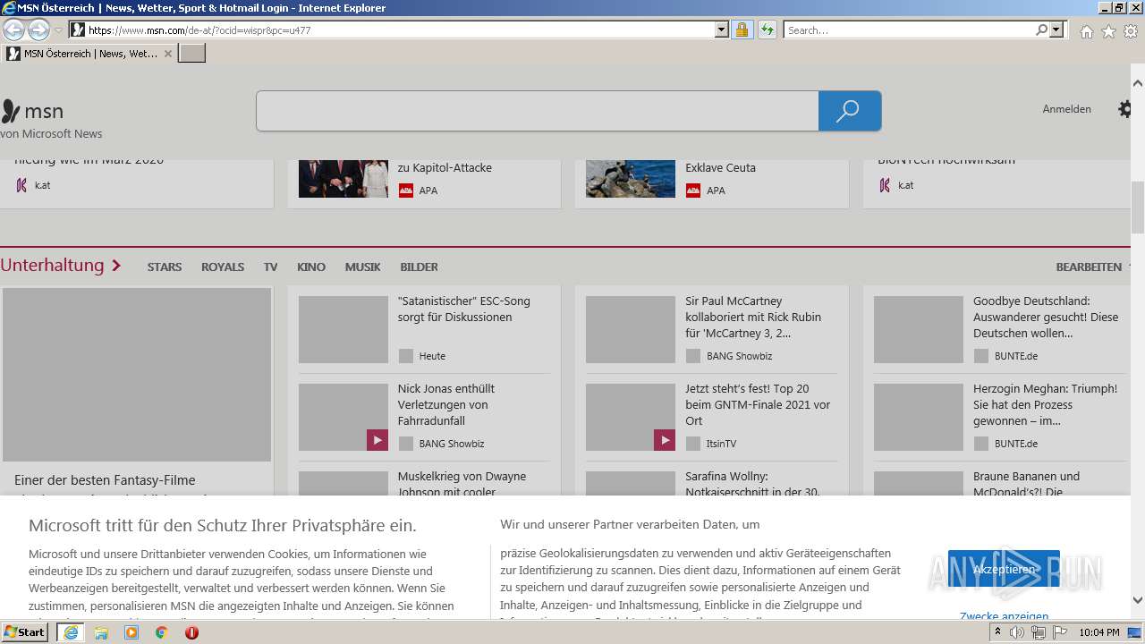Open the ROYALS category
The width and height of the screenshot is (1145, 644).
[x=223, y=267]
